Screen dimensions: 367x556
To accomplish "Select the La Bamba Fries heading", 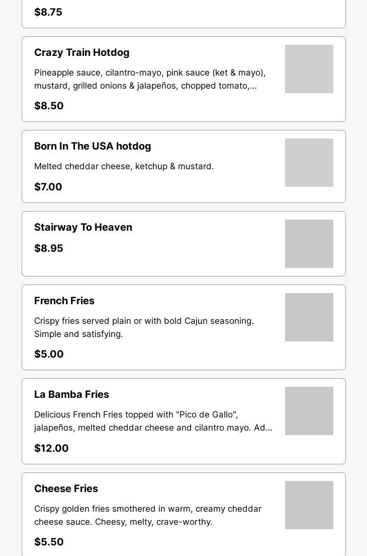I will click(71, 394).
